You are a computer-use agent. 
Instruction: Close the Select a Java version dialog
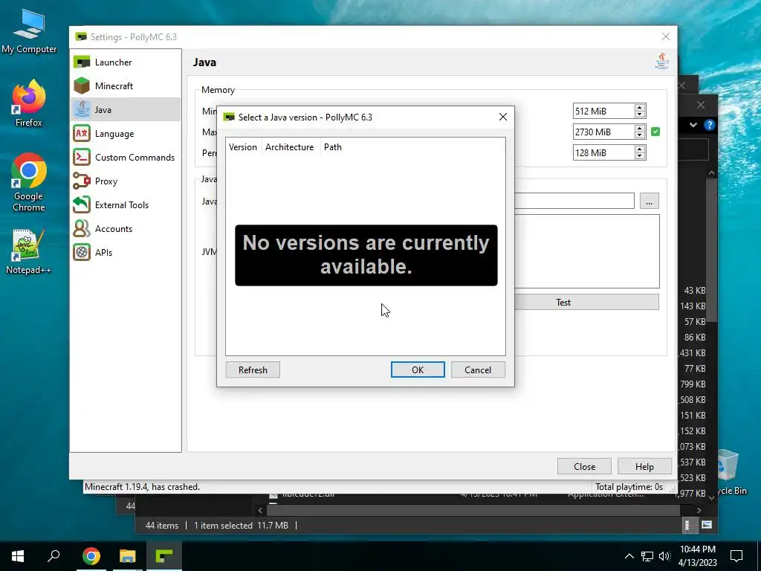pos(503,117)
